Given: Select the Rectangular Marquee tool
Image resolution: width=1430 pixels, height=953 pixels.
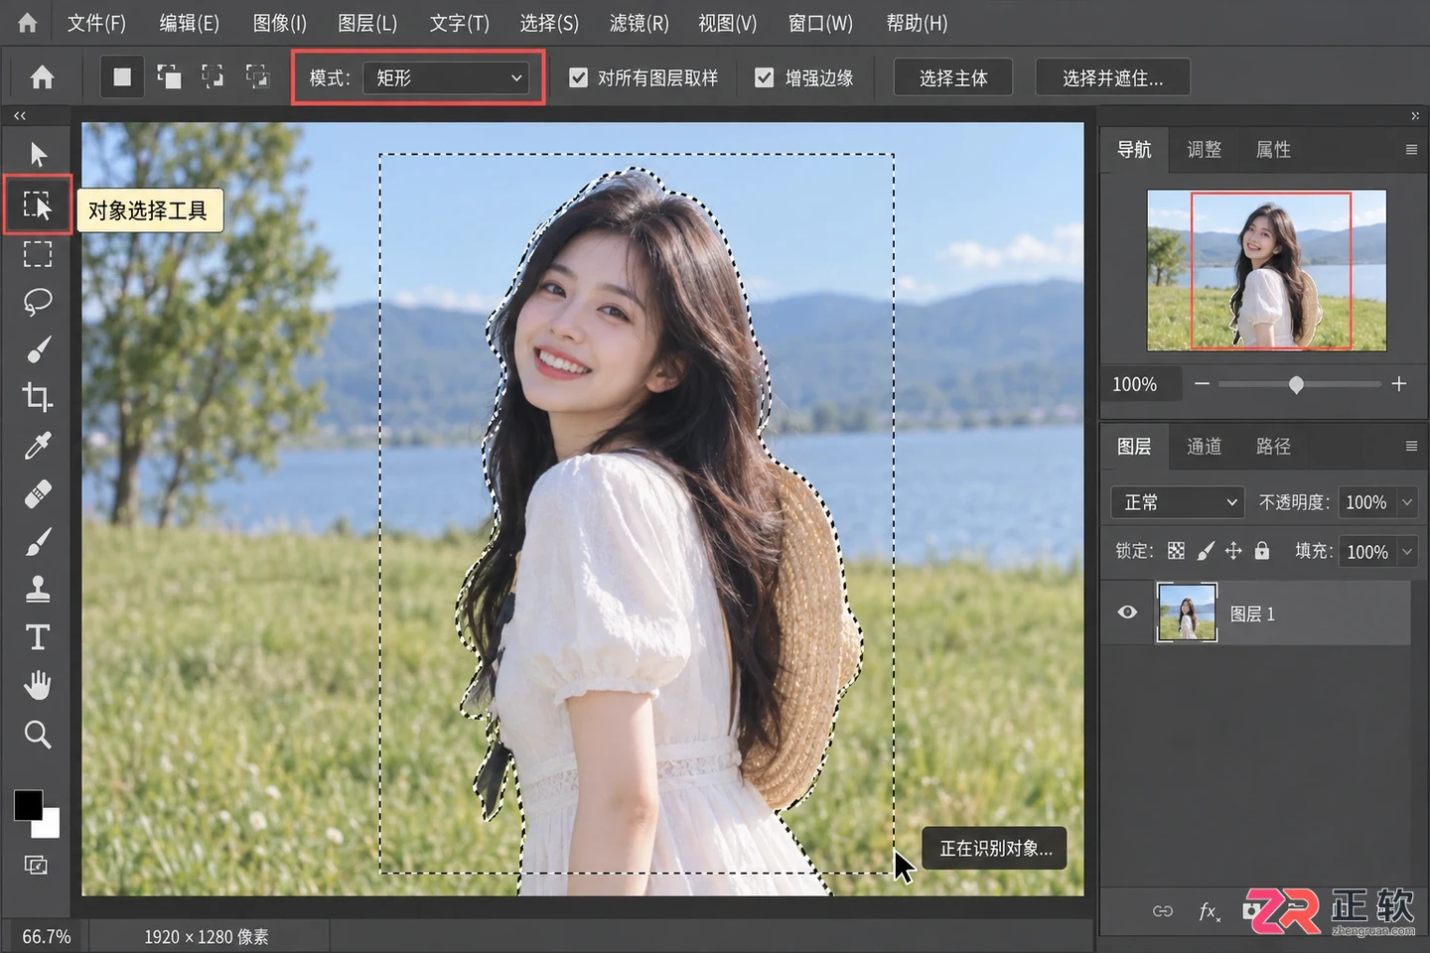Looking at the screenshot, I should tap(38, 254).
